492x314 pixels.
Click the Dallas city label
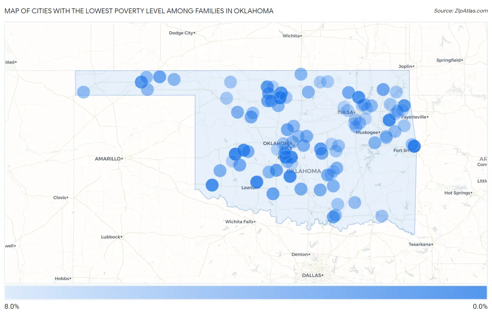point(311,275)
